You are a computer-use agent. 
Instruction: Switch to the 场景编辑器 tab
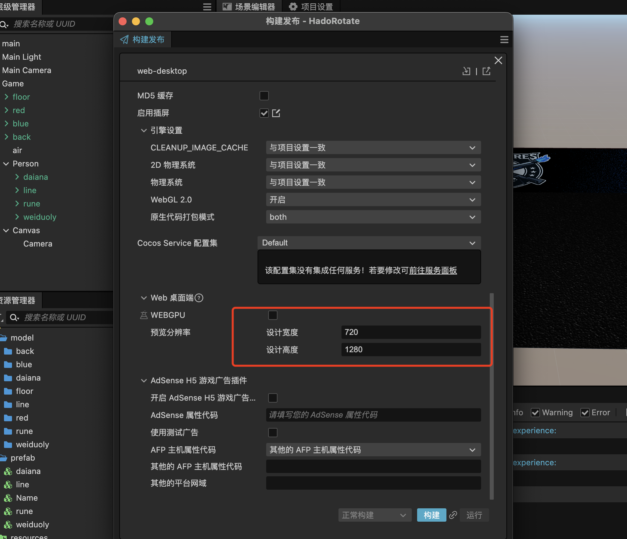coord(249,7)
